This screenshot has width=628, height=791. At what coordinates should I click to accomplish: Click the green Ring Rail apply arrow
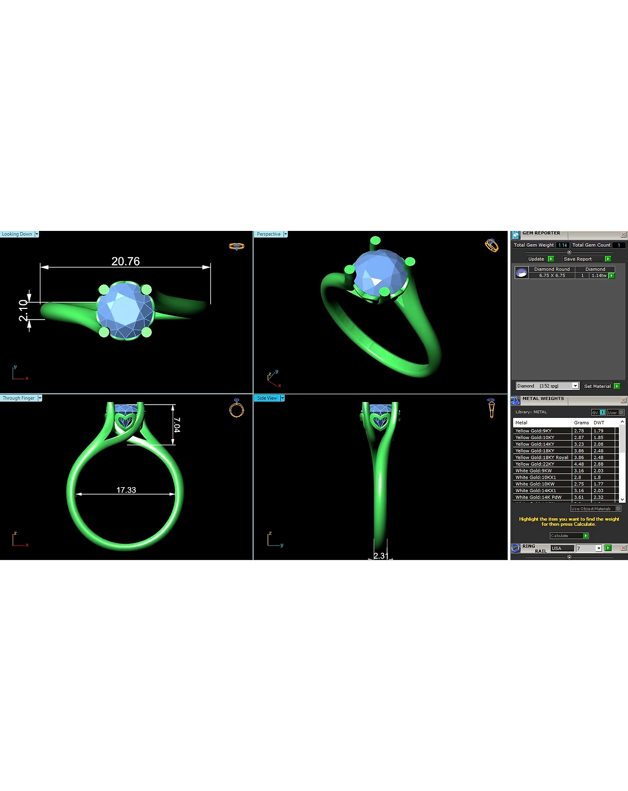coord(608,548)
